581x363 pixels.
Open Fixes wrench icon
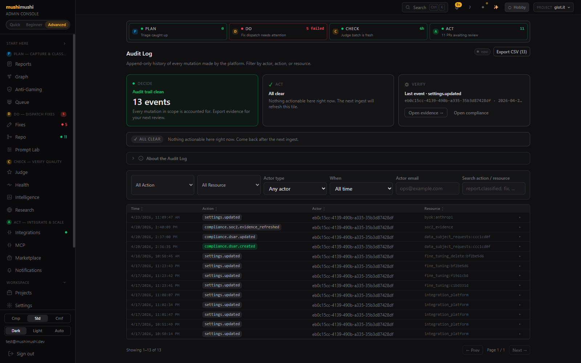[9, 125]
